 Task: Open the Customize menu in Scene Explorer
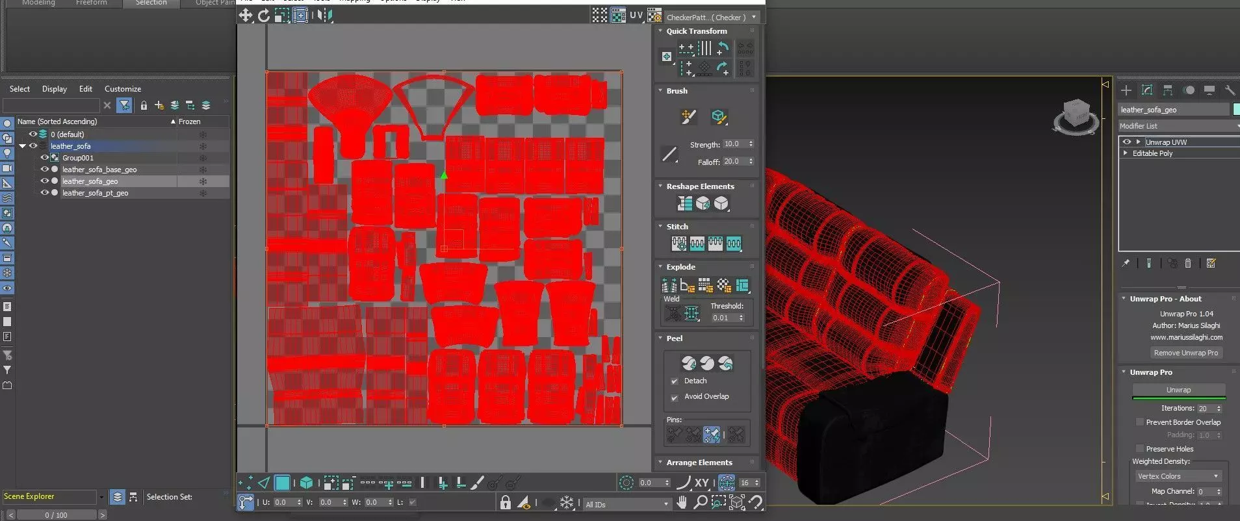(x=123, y=89)
